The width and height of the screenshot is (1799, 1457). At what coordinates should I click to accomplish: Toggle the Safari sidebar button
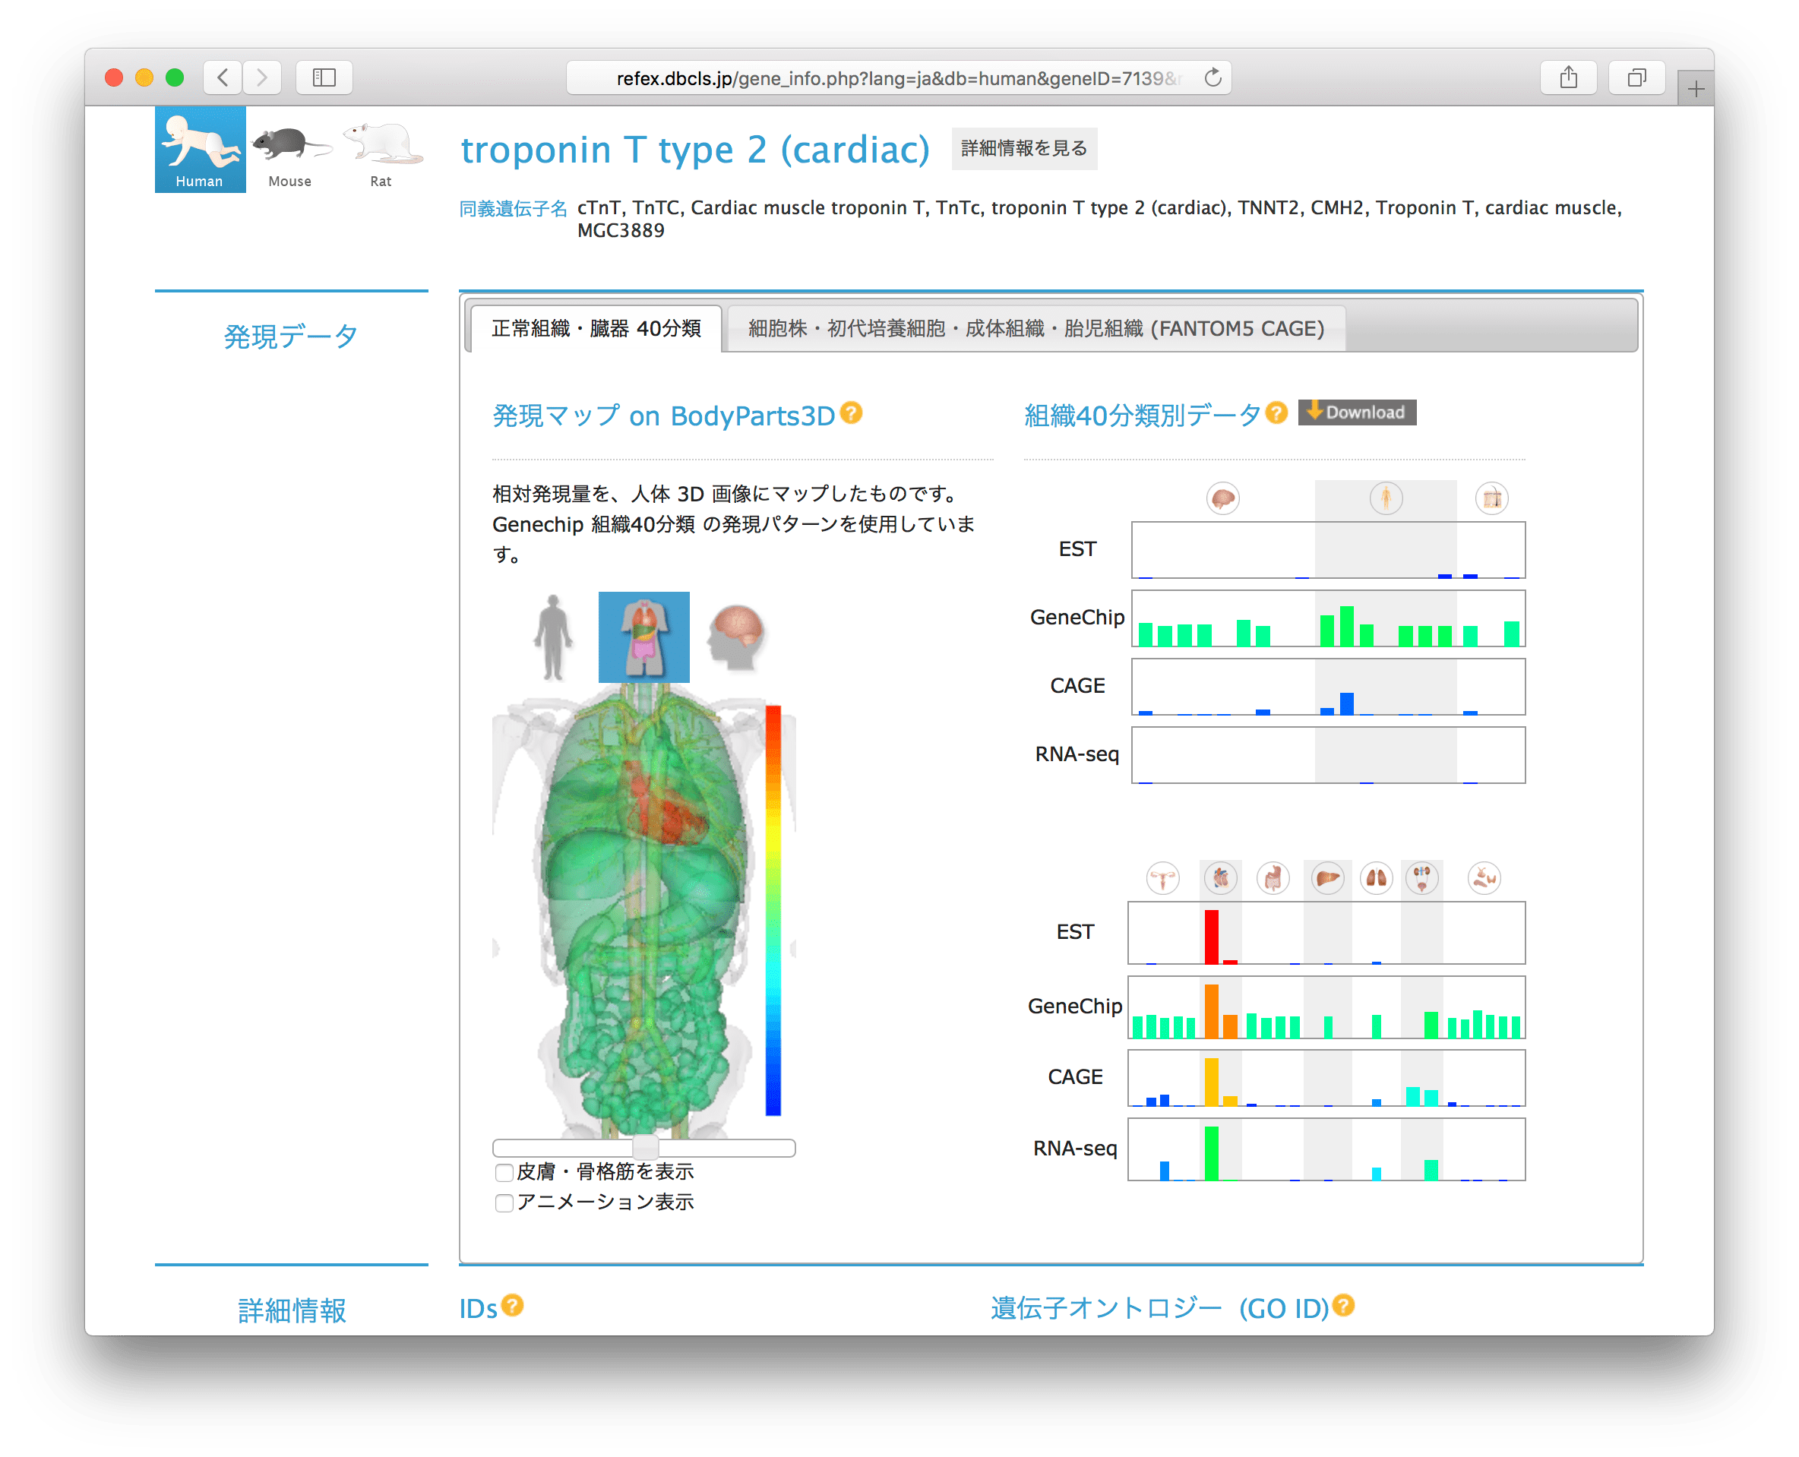click(x=324, y=78)
